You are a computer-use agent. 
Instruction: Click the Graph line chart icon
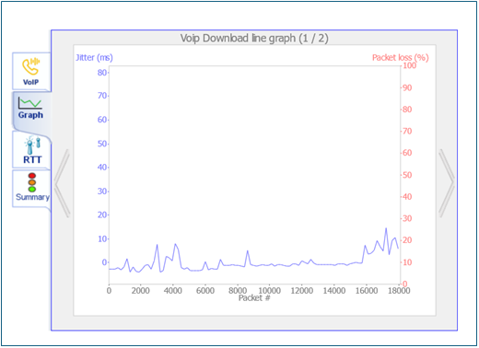[x=29, y=103]
